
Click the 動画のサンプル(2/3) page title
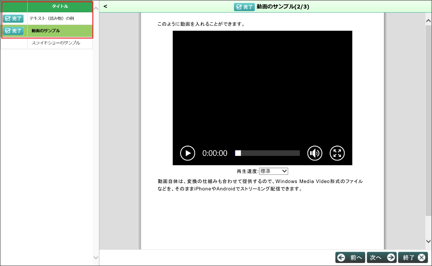click(x=283, y=7)
